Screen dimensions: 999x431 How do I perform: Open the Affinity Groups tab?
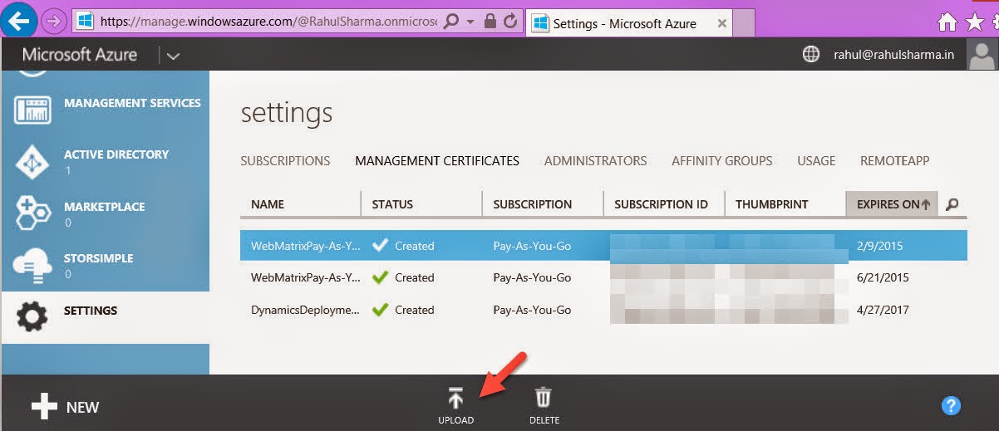pyautogui.click(x=721, y=161)
